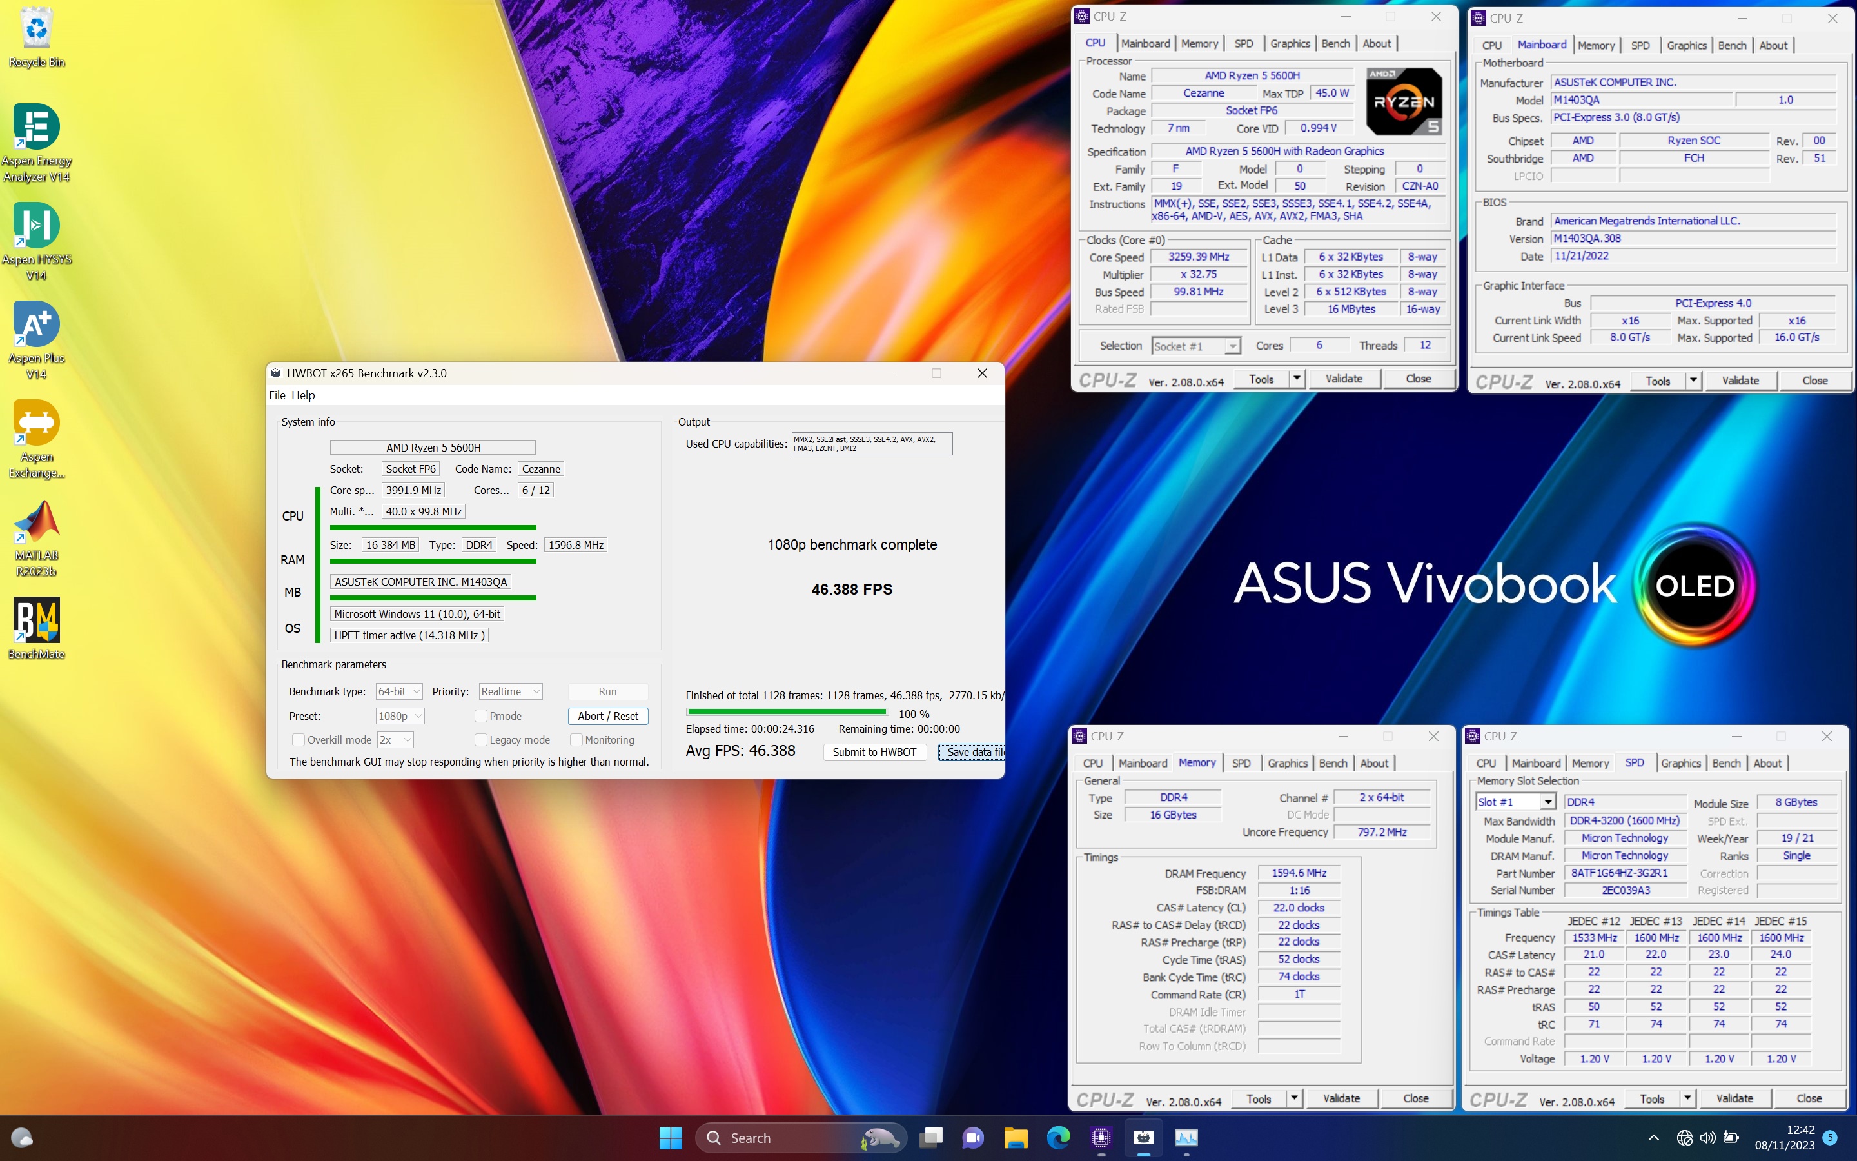Click the benchmark 100% progress bar
Viewport: 1857px width, 1161px height.
[787, 712]
